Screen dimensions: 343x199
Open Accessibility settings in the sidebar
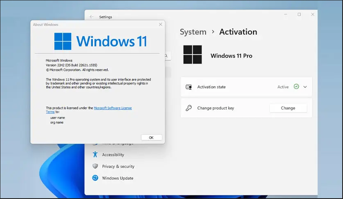[x=113, y=155]
